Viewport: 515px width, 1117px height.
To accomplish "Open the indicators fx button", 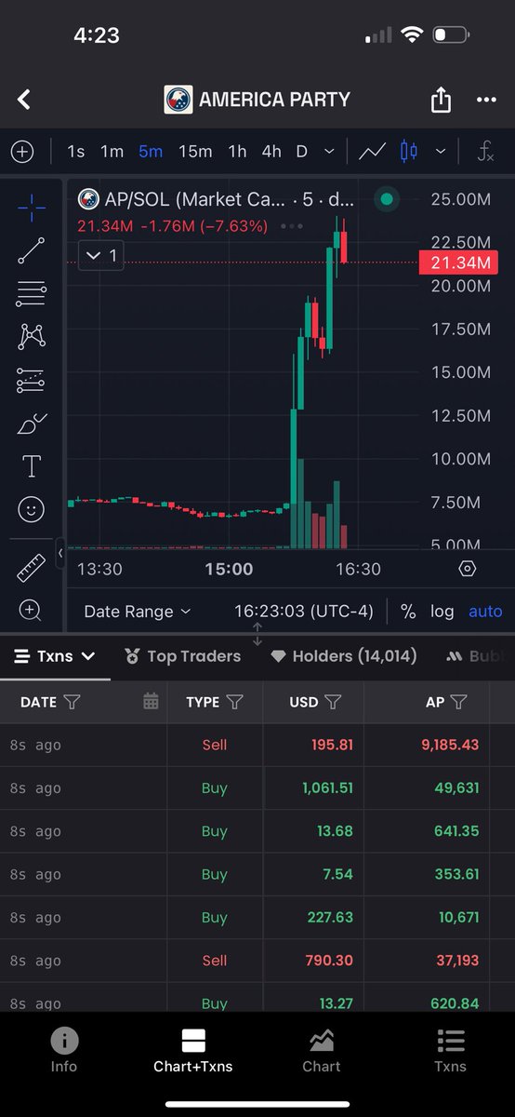I will 485,151.
